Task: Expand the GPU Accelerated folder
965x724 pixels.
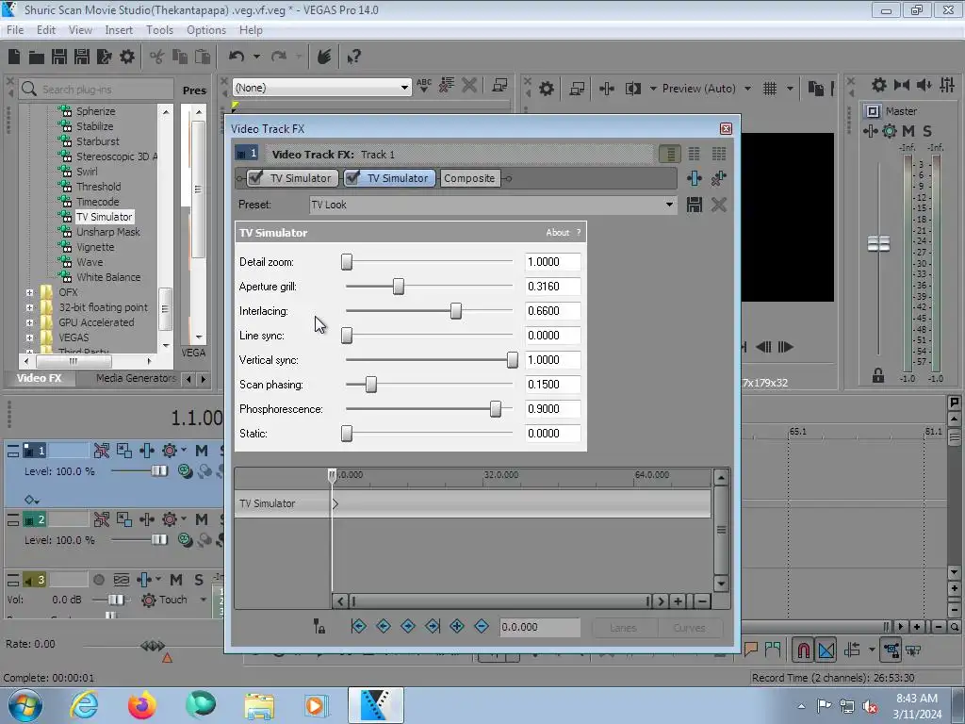Action: (x=29, y=322)
